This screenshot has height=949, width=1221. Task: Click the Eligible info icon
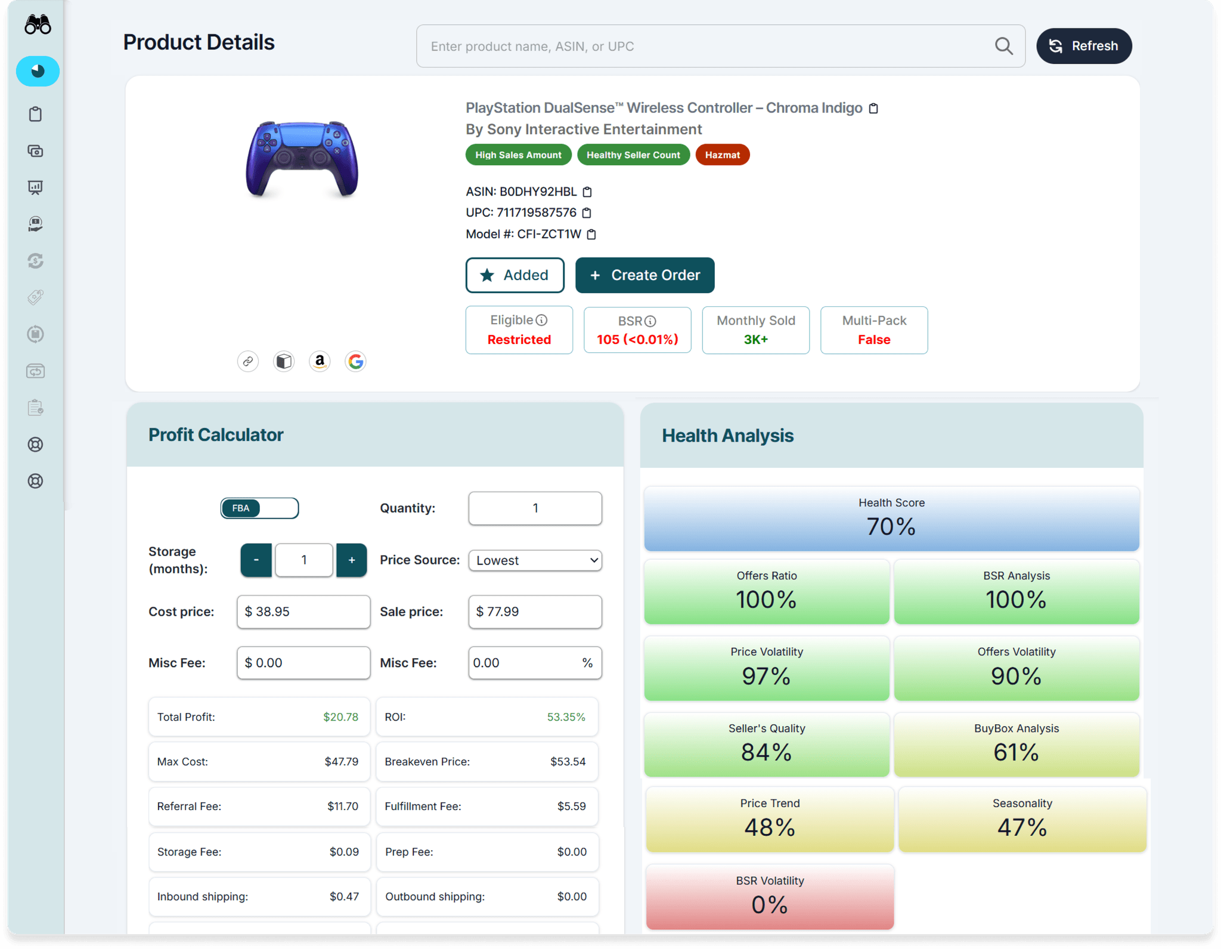541,321
